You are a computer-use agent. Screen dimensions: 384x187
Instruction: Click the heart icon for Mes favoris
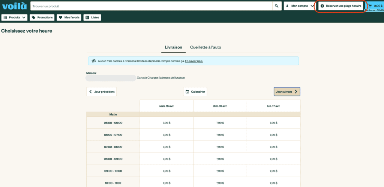[60, 17]
